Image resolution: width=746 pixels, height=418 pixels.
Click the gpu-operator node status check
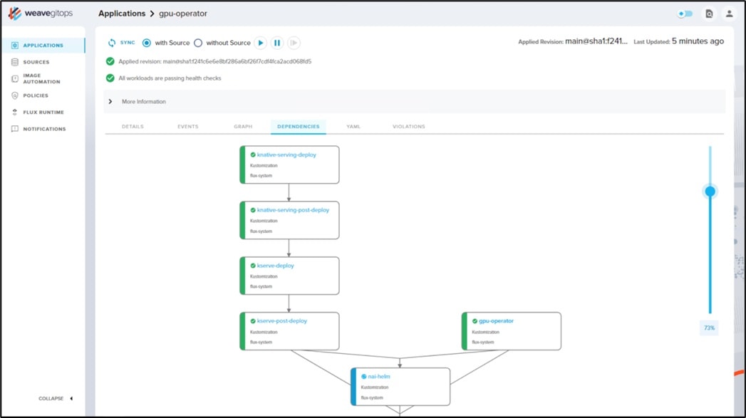[475, 321]
